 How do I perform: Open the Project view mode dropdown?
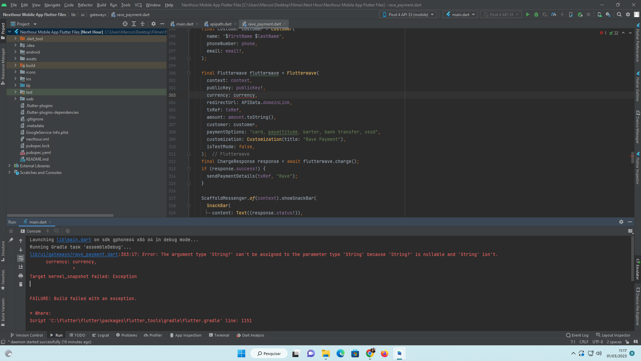(x=23, y=24)
